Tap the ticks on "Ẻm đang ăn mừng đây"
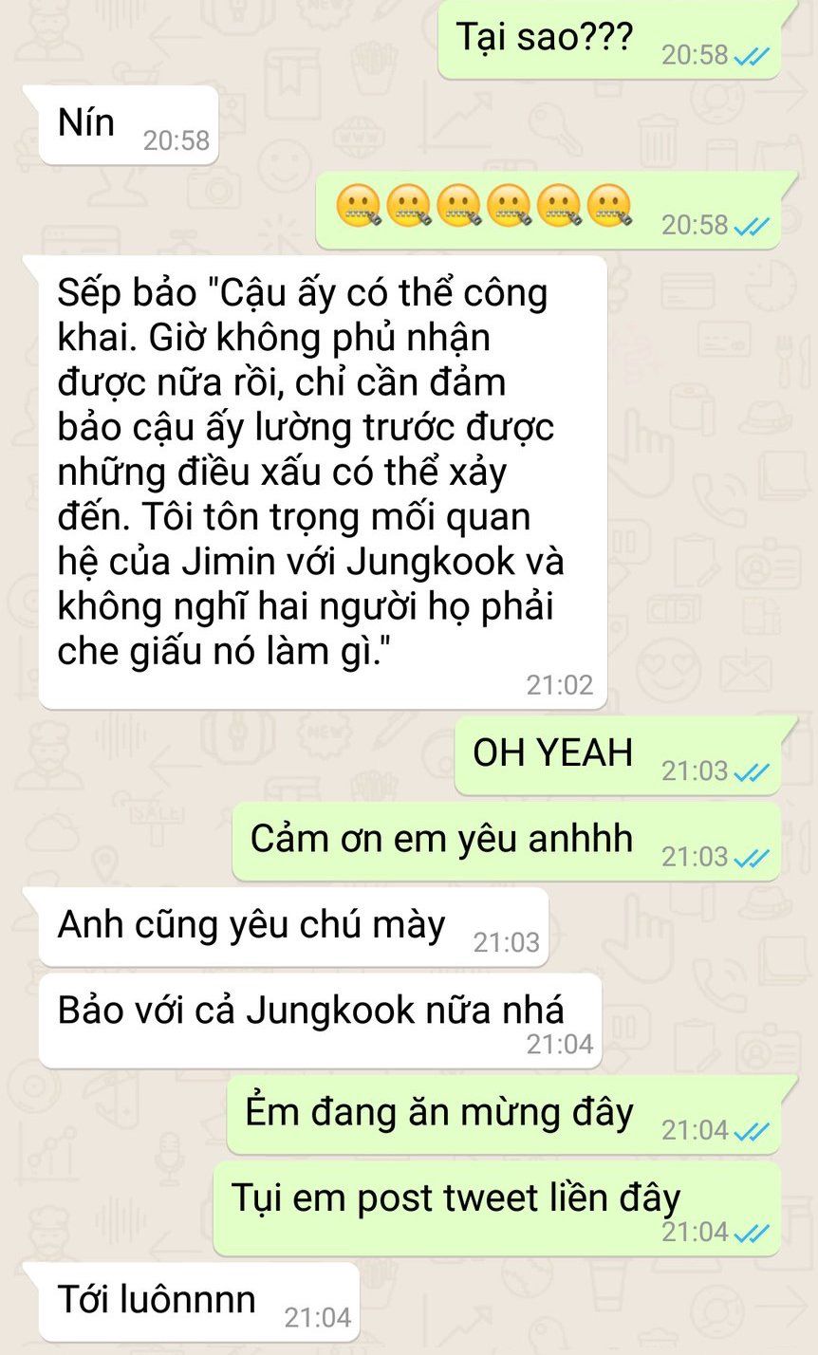Viewport: 818px width, 1355px height. [x=751, y=1132]
